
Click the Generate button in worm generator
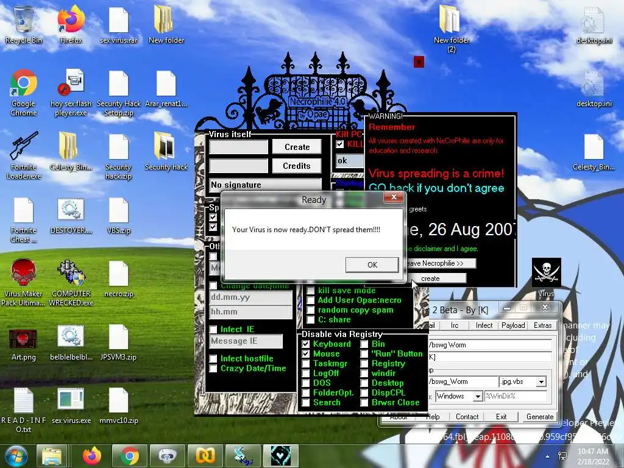[540, 417]
